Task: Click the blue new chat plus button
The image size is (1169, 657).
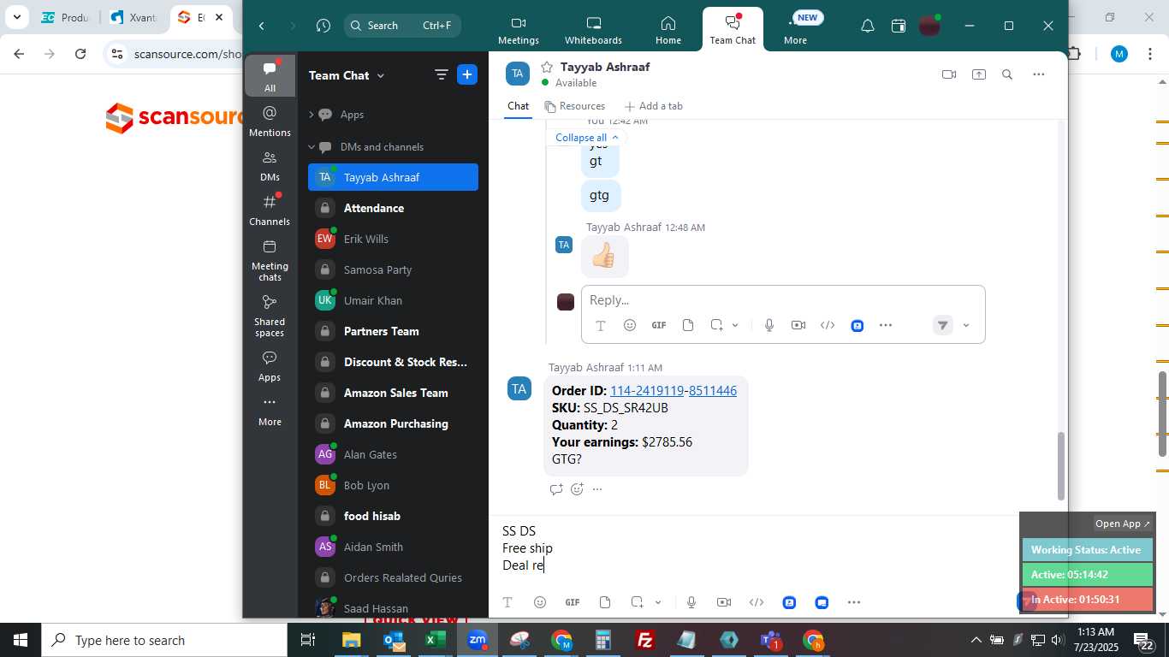Action: (x=467, y=75)
